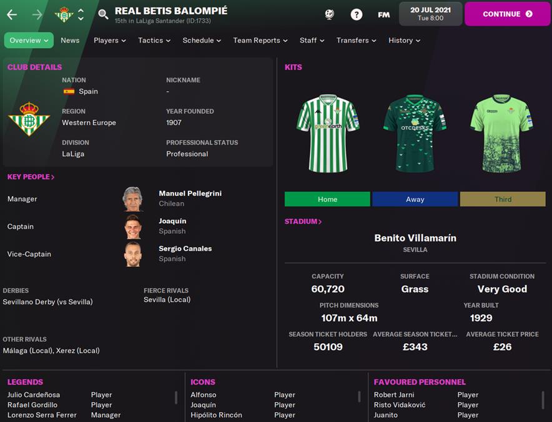Open the search magnifier icon
Image resolution: width=552 pixels, height=422 pixels.
[103, 14]
